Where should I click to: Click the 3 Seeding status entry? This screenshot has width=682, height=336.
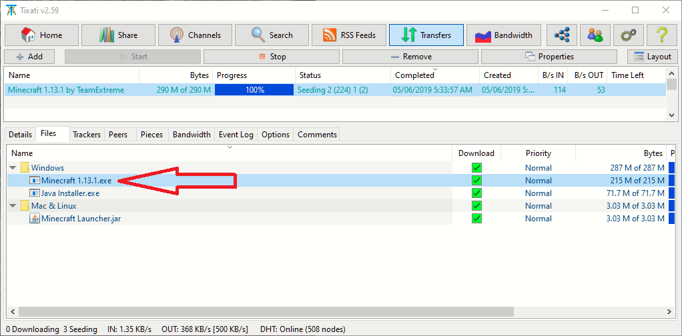pos(81,329)
